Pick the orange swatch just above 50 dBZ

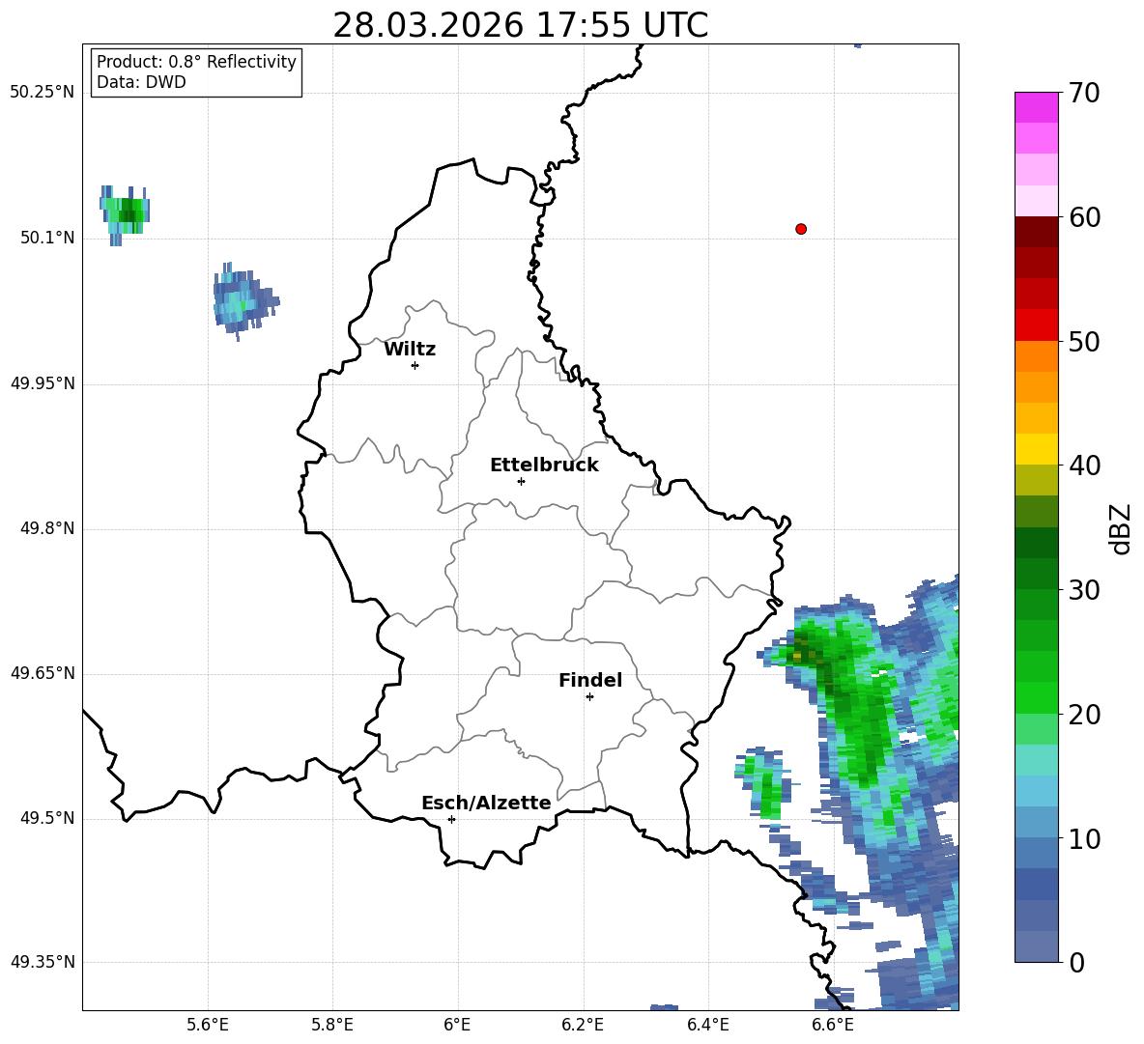[1036, 355]
